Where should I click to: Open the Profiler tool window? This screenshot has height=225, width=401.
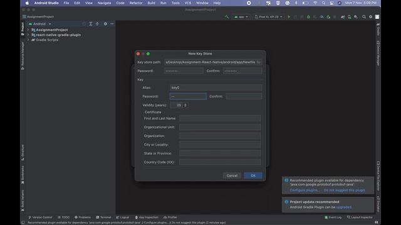click(x=170, y=217)
